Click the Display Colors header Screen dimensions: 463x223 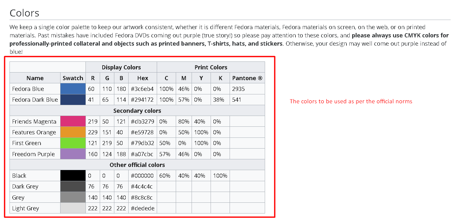point(121,67)
